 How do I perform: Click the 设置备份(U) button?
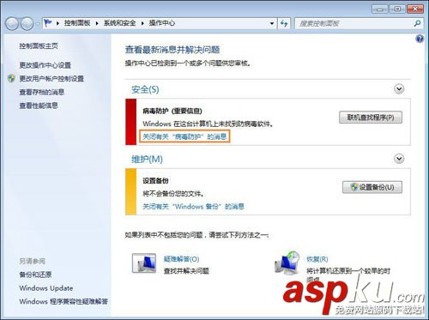click(372, 187)
